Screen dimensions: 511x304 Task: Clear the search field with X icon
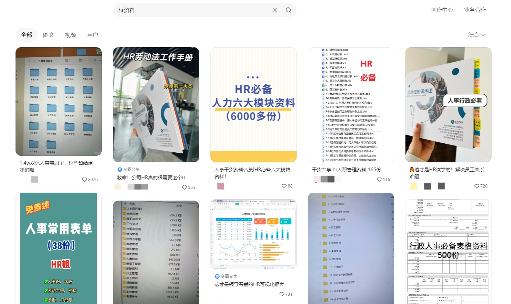click(x=274, y=10)
